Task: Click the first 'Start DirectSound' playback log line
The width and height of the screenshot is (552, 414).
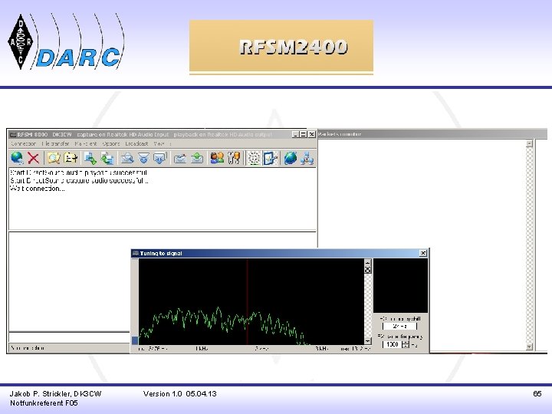Action: pos(78,172)
